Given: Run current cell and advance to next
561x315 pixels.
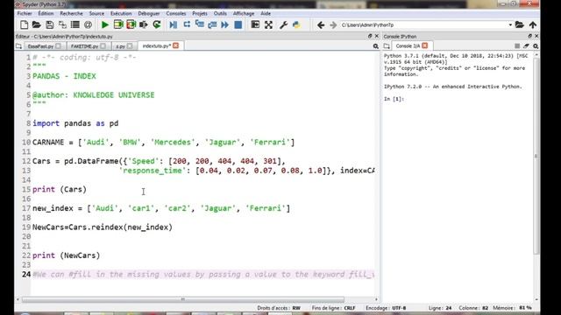Looking at the screenshot, I should point(131,25).
